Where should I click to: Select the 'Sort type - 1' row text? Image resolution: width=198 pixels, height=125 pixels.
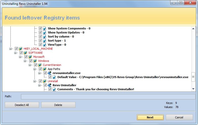[57, 41]
